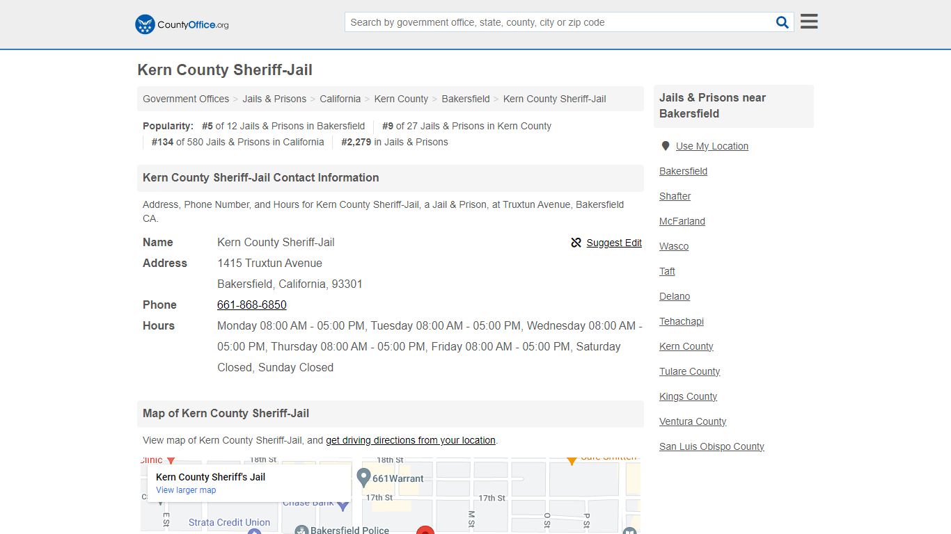Click the Kern County Sheriff-Jail page title
The height and width of the screenshot is (534, 951).
pos(225,70)
